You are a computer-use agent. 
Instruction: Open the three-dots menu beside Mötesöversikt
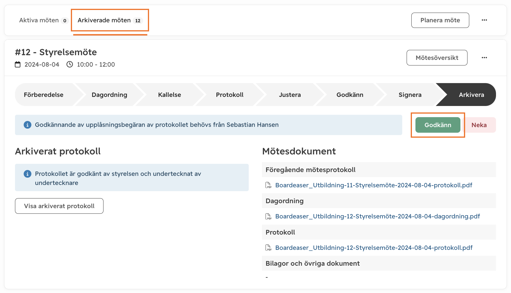484,58
